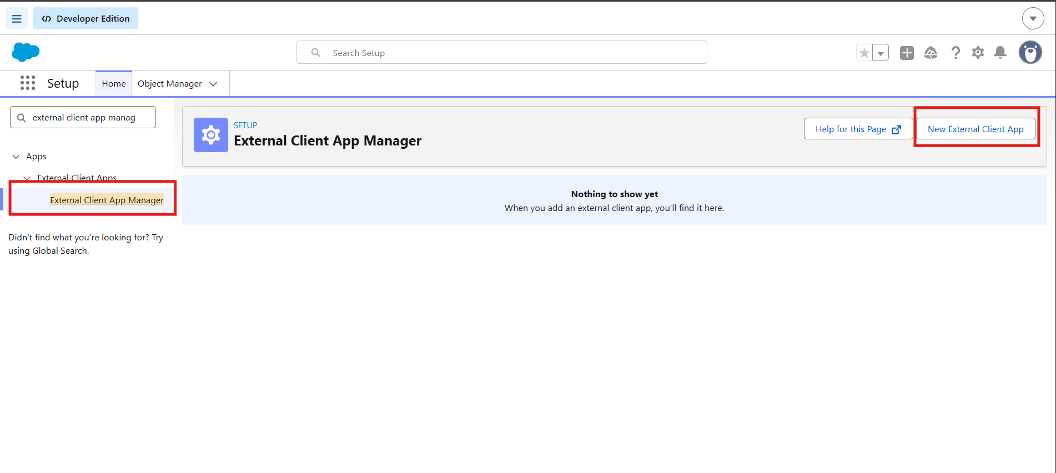Image resolution: width=1056 pixels, height=473 pixels.
Task: Select External Client App Manager in sidebar
Action: [x=107, y=200]
